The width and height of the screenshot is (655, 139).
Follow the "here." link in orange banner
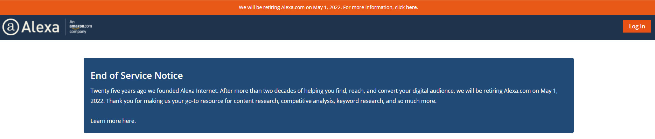click(412, 7)
